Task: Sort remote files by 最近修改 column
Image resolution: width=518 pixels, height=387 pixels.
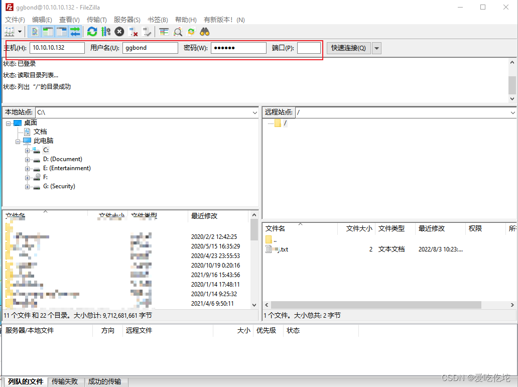Action: [x=441, y=229]
